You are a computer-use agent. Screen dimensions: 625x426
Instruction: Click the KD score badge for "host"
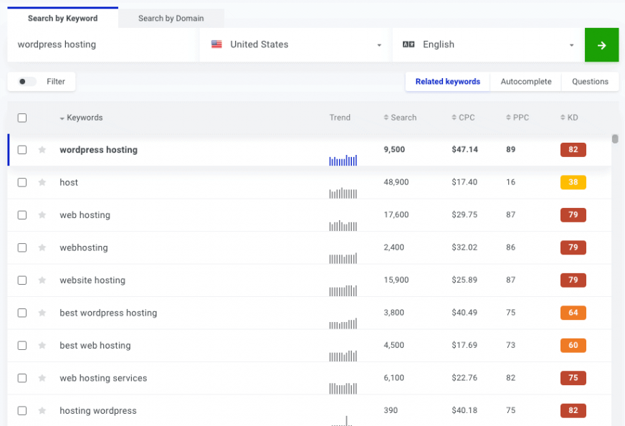[573, 182]
